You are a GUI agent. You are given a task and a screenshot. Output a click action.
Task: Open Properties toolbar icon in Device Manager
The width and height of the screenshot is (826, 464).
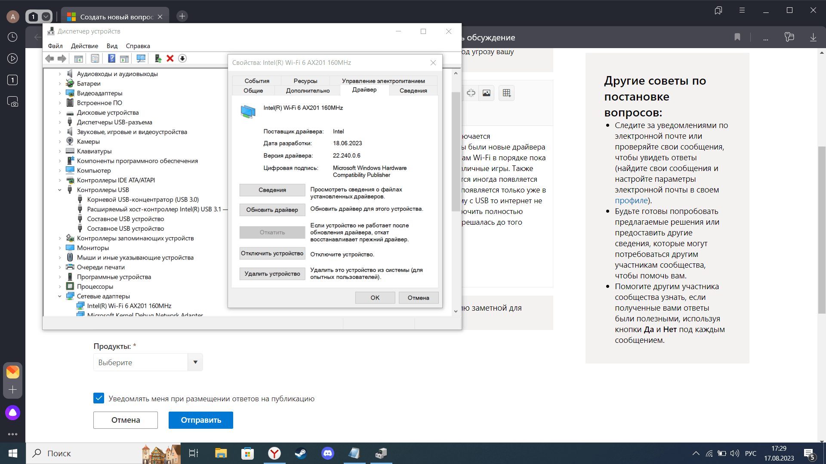(x=95, y=58)
